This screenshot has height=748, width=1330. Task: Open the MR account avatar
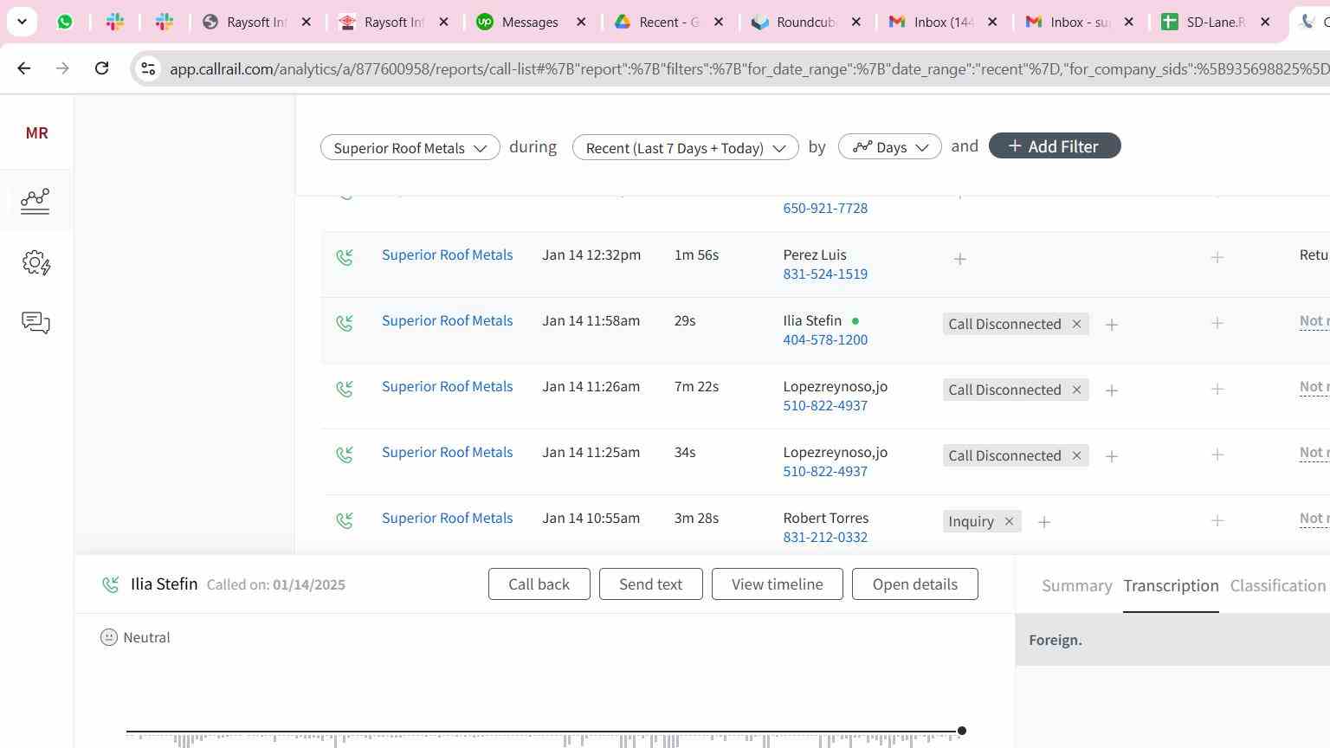(x=36, y=132)
